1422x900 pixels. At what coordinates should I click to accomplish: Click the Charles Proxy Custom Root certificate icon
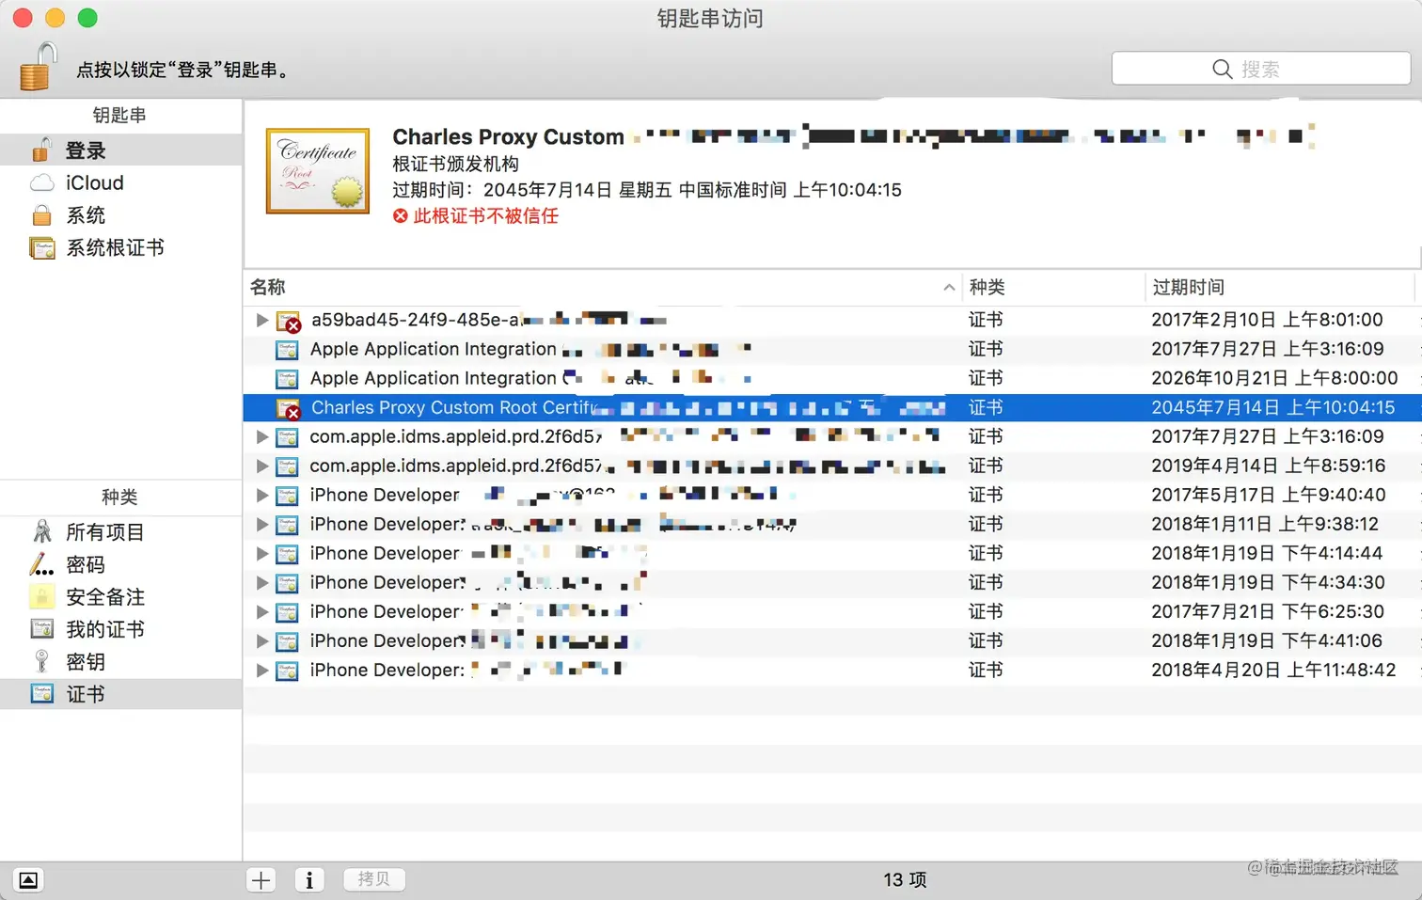pyautogui.click(x=289, y=409)
